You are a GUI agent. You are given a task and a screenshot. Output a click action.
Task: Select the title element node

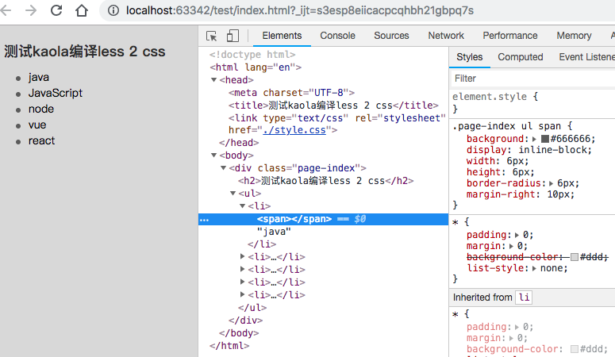[x=333, y=106]
